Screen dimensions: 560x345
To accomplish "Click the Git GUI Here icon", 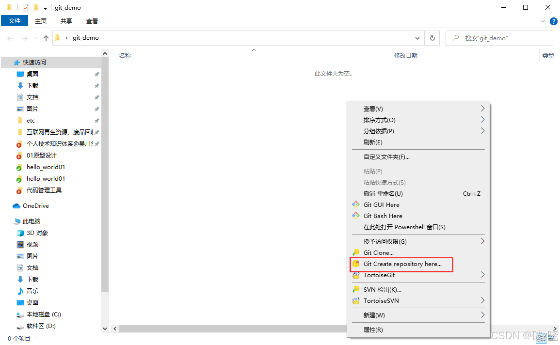I will click(x=356, y=204).
